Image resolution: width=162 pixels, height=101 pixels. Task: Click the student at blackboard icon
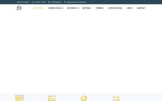(x=52, y=98)
